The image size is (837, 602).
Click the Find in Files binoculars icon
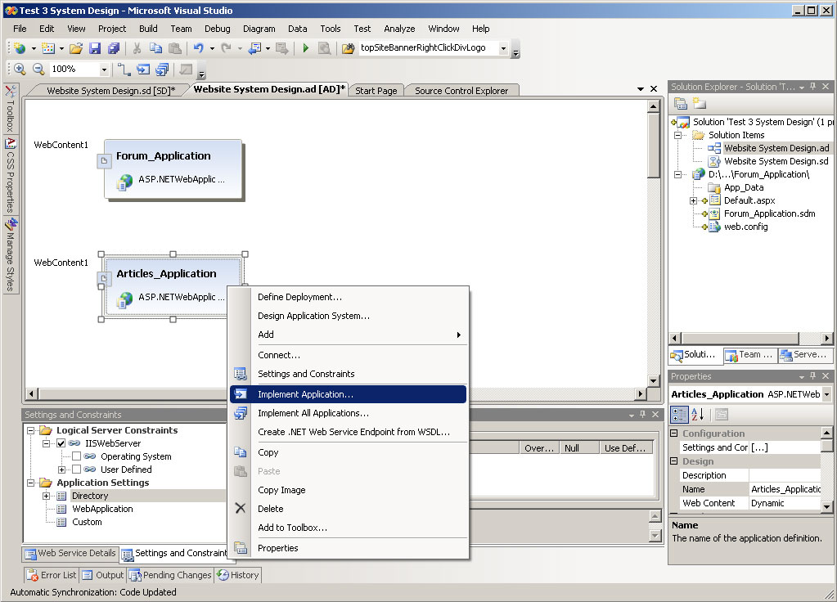pyautogui.click(x=348, y=48)
